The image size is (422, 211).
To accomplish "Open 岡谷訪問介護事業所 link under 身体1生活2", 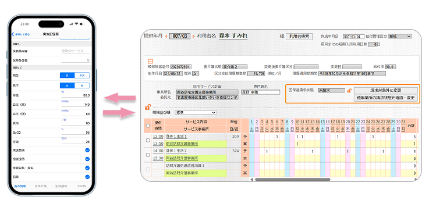I will click(182, 158).
